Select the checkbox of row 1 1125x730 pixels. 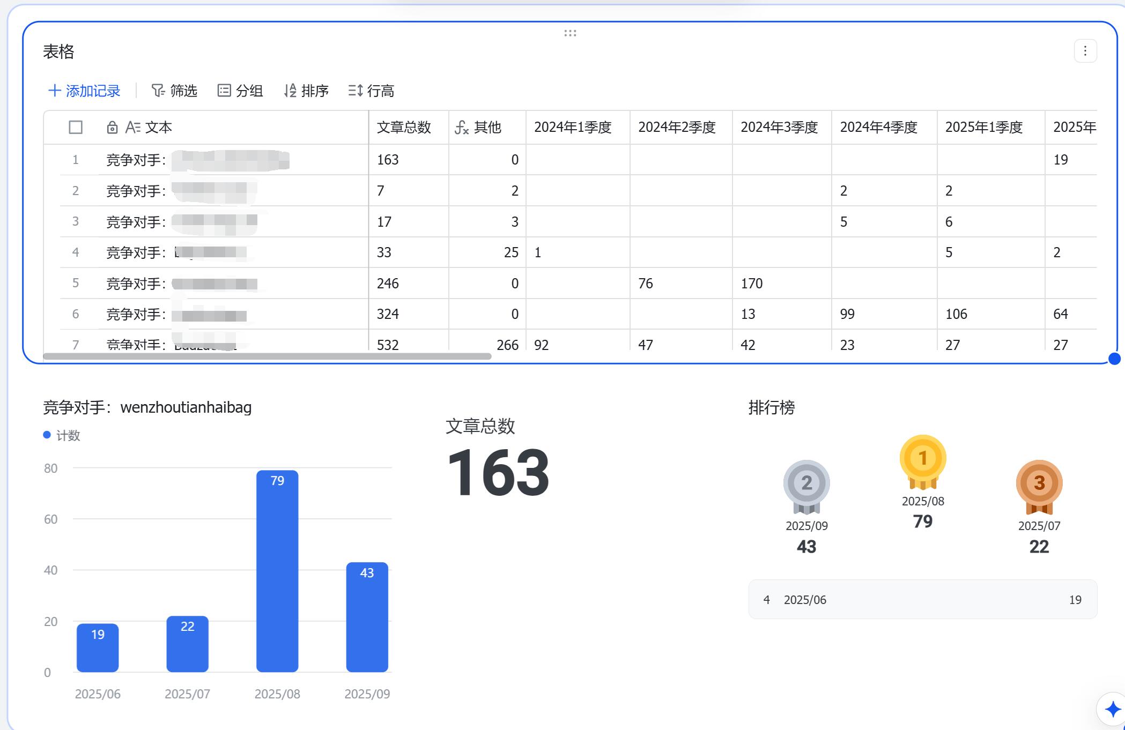pos(75,159)
